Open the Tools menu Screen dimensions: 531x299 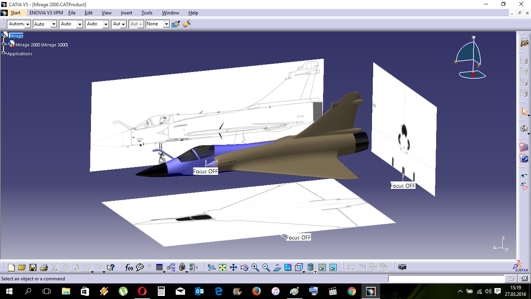(x=147, y=13)
